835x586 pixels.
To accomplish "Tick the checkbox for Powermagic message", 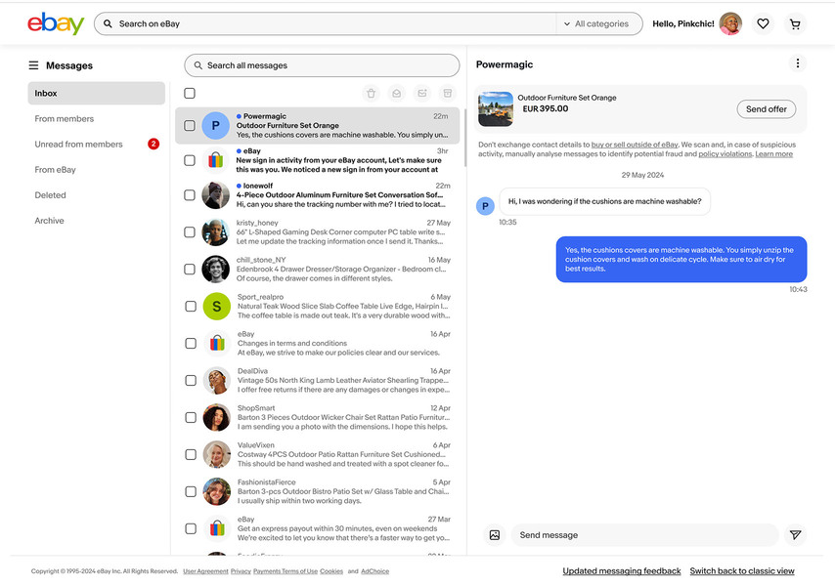I will [190, 125].
